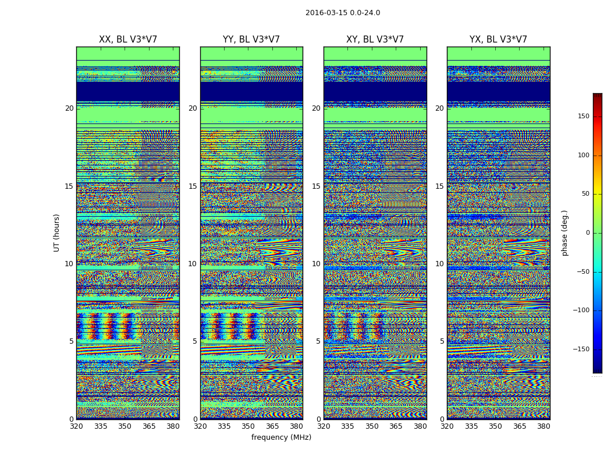
Task: Click inside the YY phase waterfall plot
Action: click(251, 233)
